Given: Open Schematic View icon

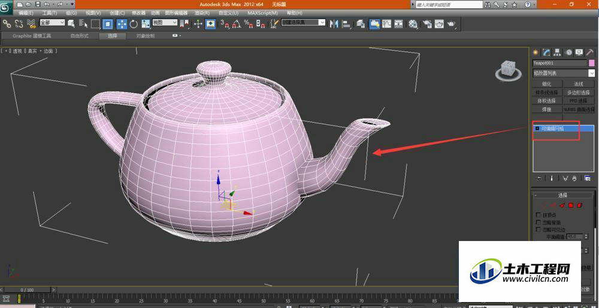Looking at the screenshot, I should [399, 24].
